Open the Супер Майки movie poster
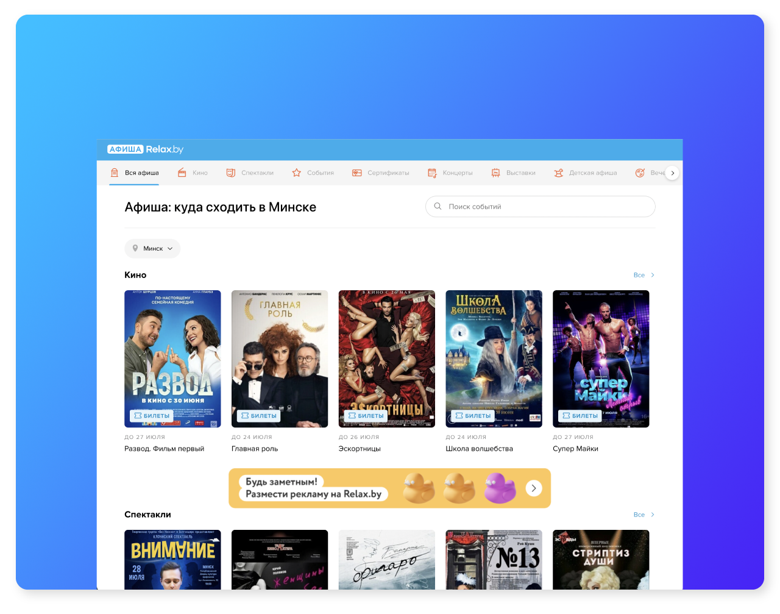This screenshot has width=780, height=614. (601, 359)
